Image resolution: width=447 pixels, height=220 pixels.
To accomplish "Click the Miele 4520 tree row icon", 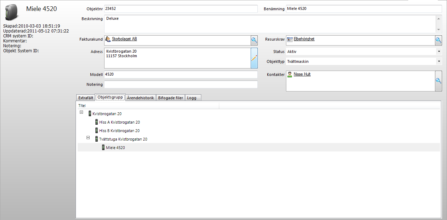I will 103,148.
